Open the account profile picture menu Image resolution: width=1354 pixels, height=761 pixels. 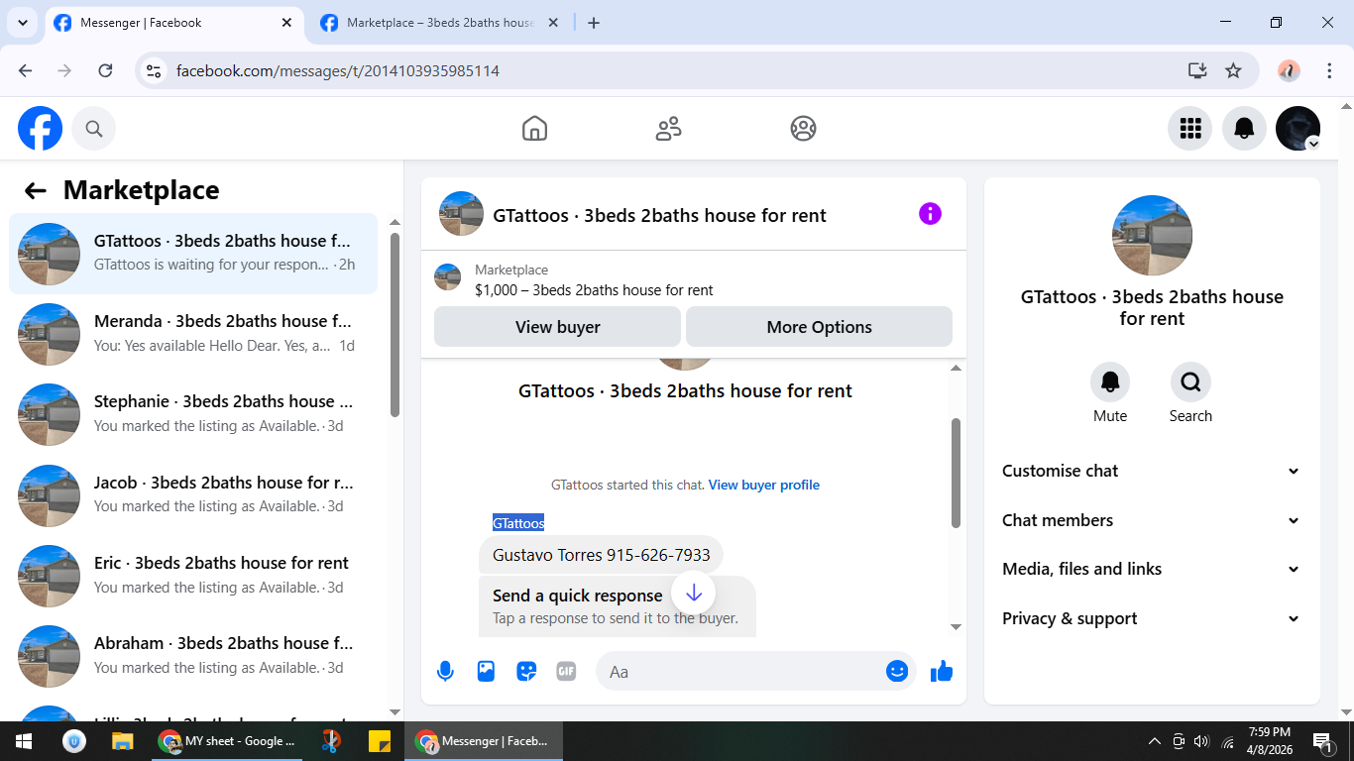(1298, 129)
